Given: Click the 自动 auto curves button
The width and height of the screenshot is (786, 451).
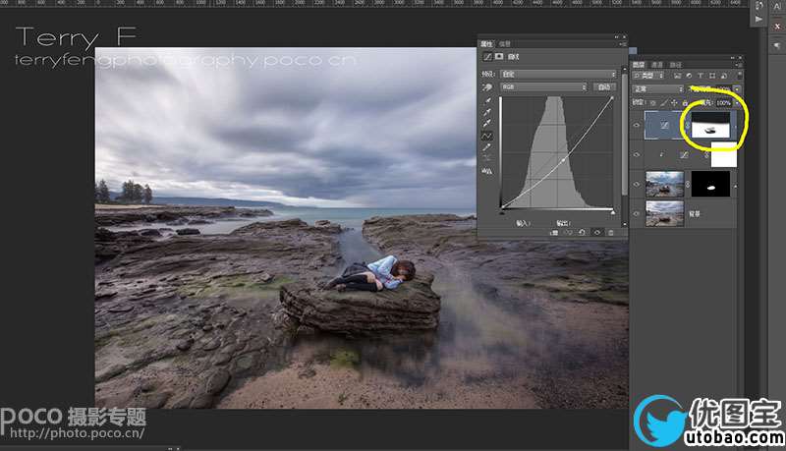Looking at the screenshot, I should tap(604, 86).
